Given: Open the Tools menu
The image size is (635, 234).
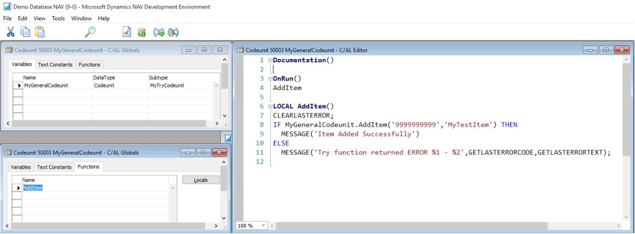Looking at the screenshot, I should pos(58,18).
